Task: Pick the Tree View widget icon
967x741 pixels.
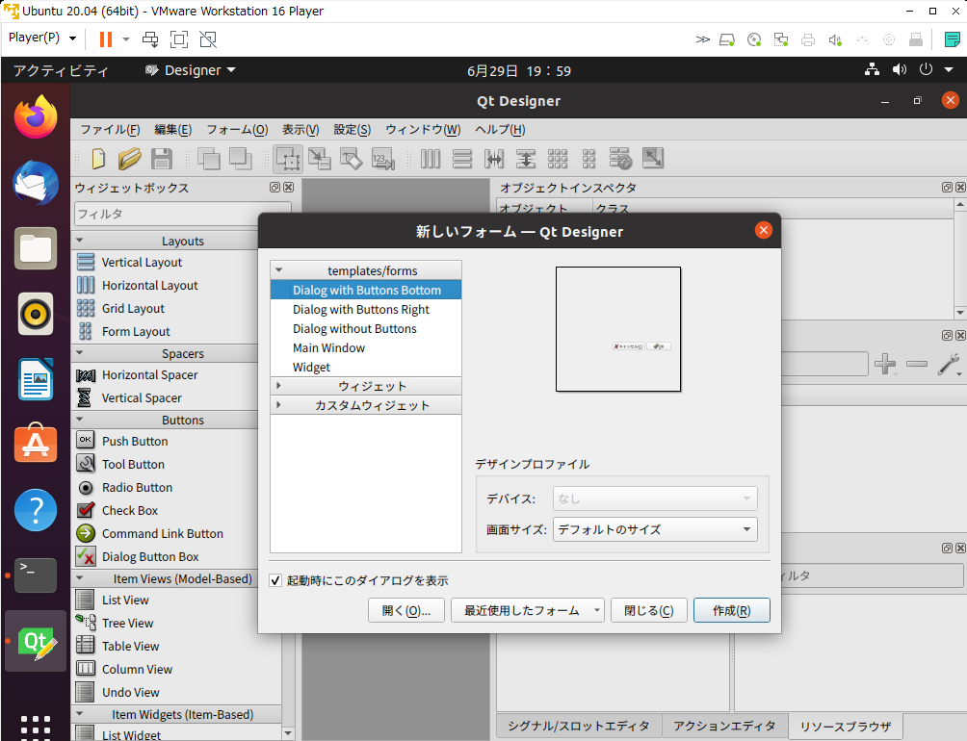Action: (86, 623)
